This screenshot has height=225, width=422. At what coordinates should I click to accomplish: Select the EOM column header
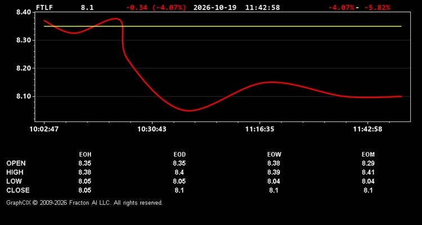[368, 155]
